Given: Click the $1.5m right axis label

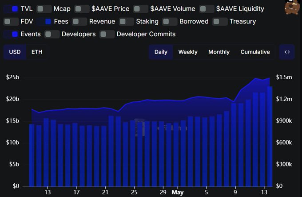Looking at the screenshot, I should 284,77.
